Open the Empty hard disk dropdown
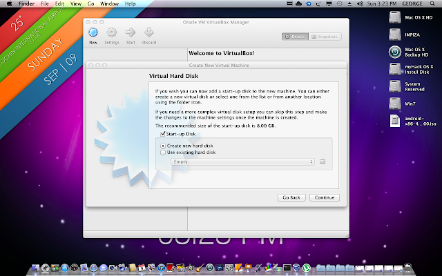Image resolution: width=442 pixels, height=276 pixels. pos(242,161)
